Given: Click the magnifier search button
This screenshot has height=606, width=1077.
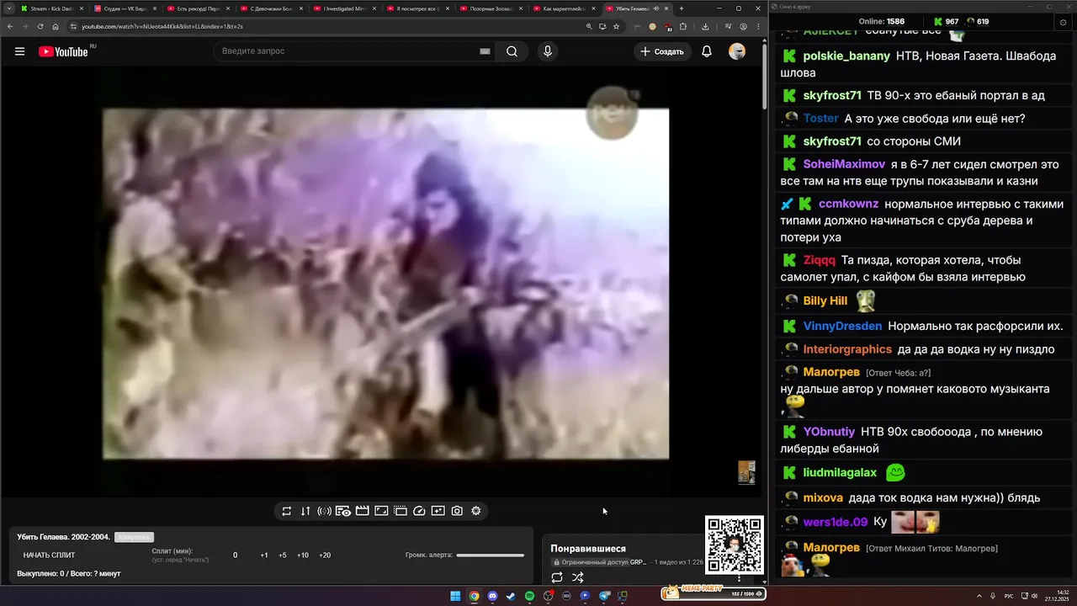Looking at the screenshot, I should (512, 51).
